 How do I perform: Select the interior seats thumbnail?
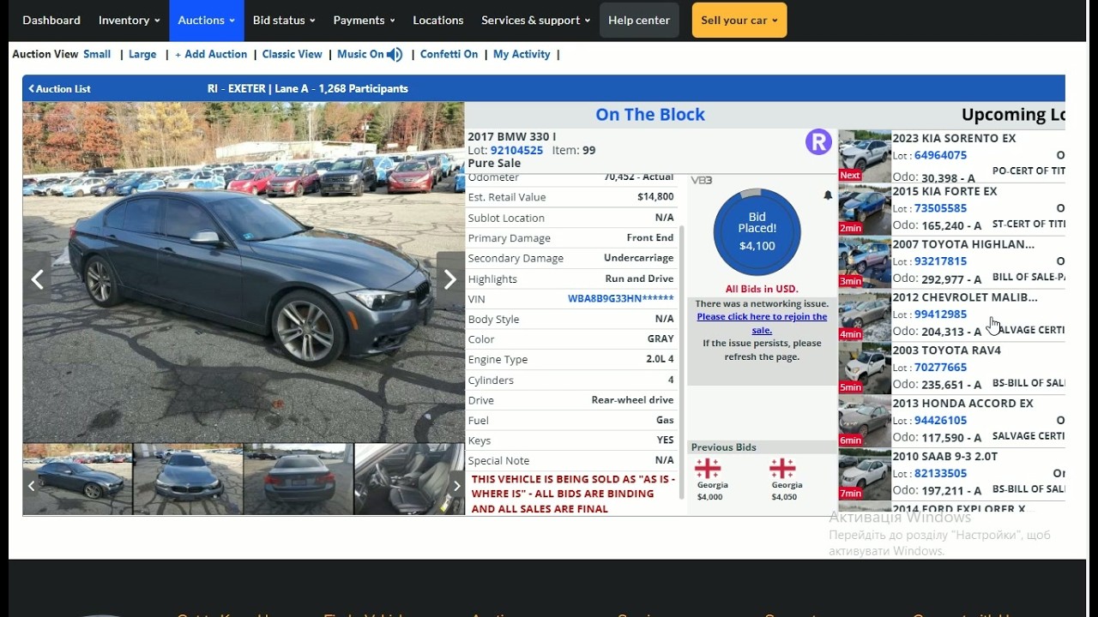(409, 479)
